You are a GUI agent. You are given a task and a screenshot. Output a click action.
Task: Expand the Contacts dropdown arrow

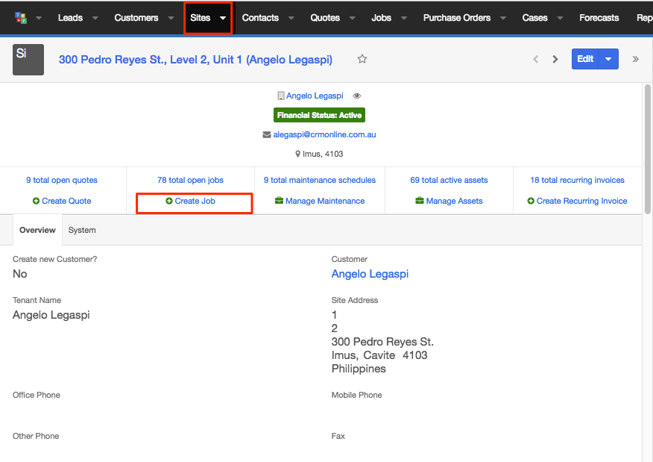pos(291,18)
